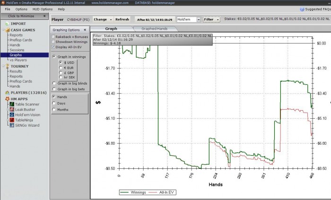Click the Click to Minimize bar

tap(25, 16)
